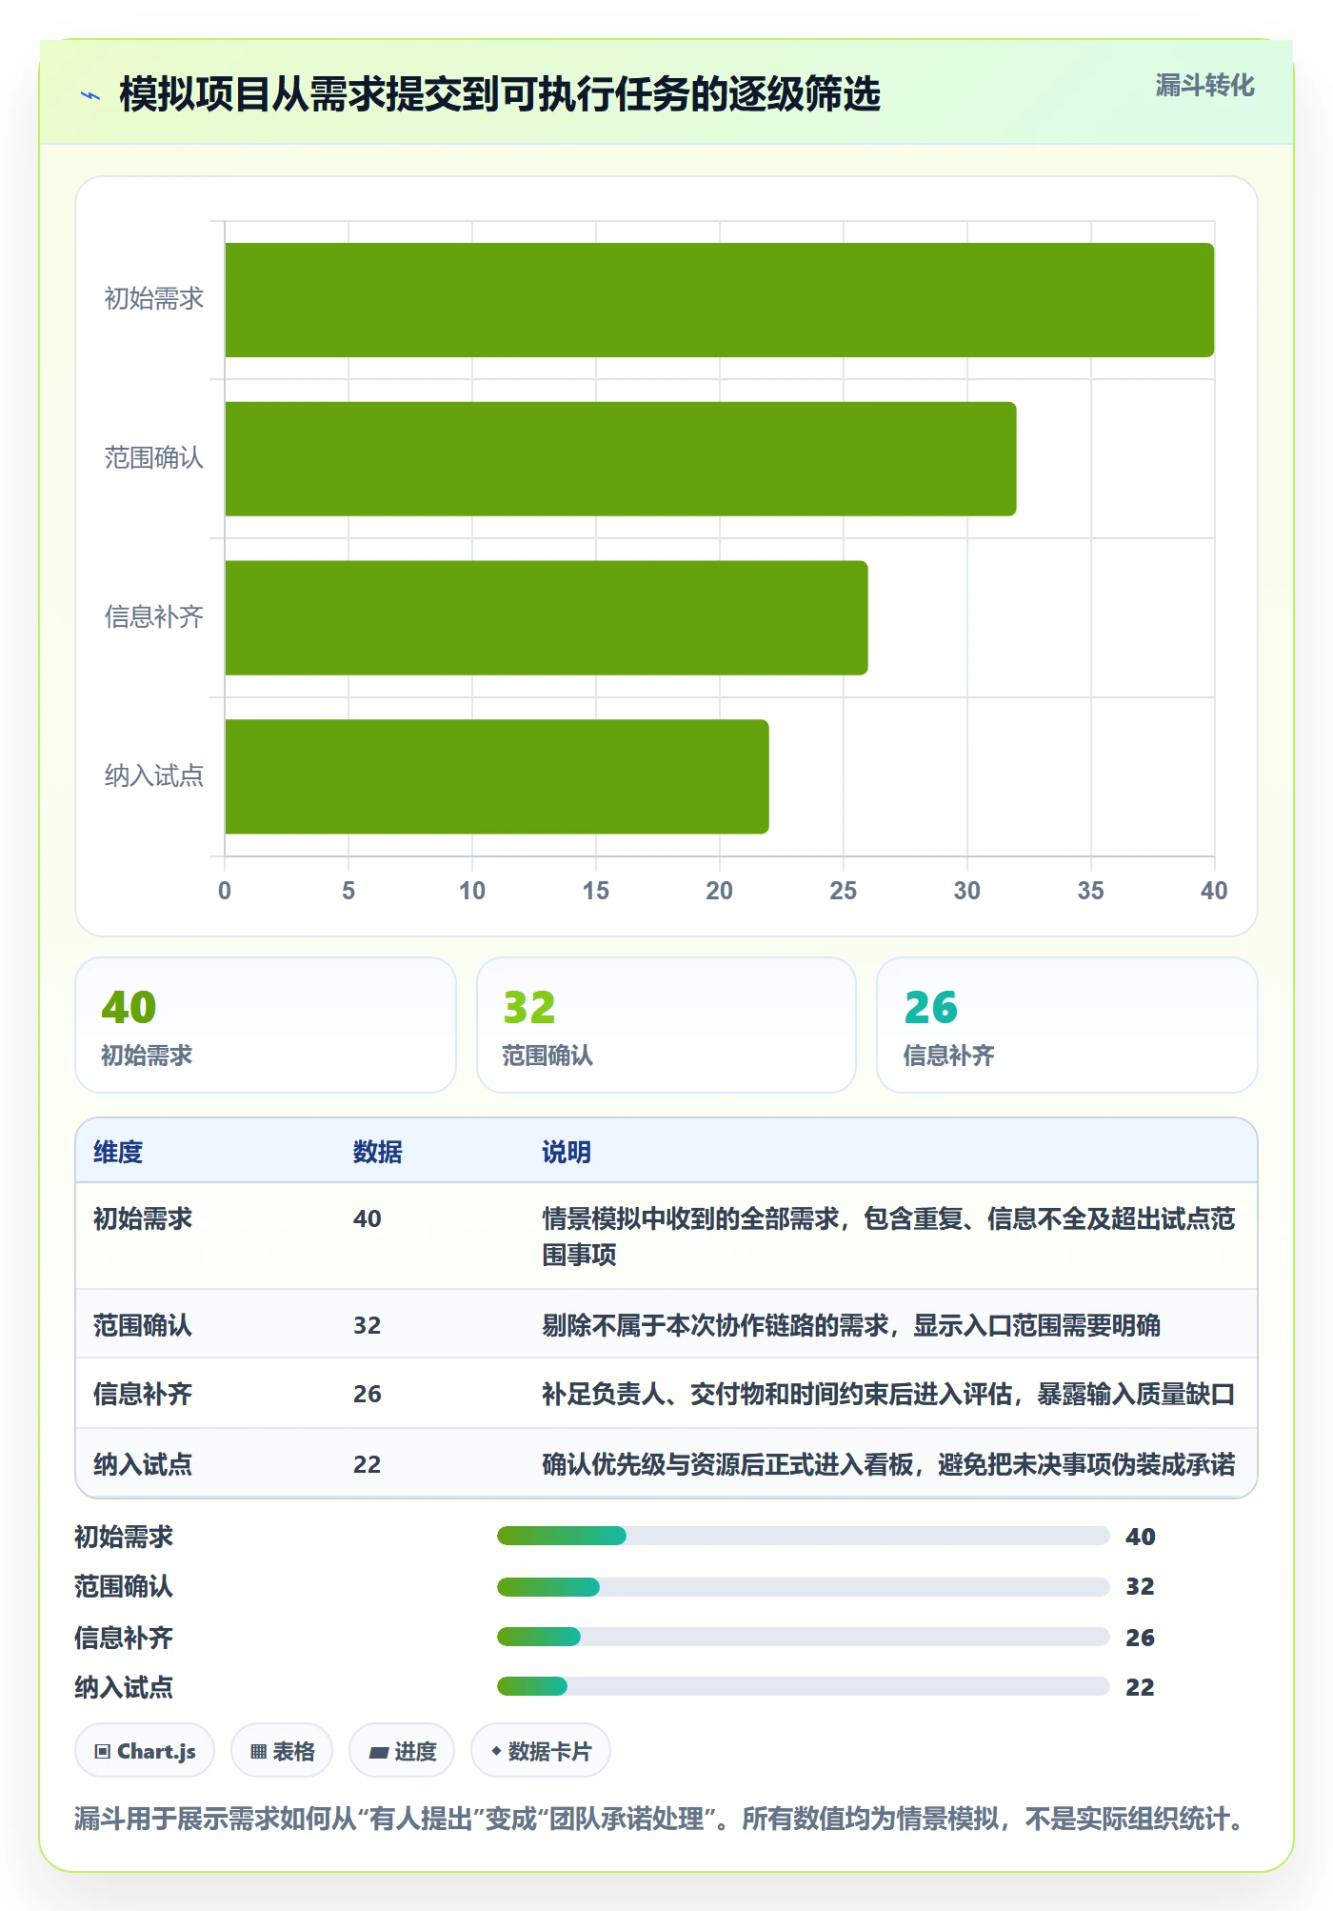Open the 初始需求 stat card showing 40

[x=266, y=1025]
